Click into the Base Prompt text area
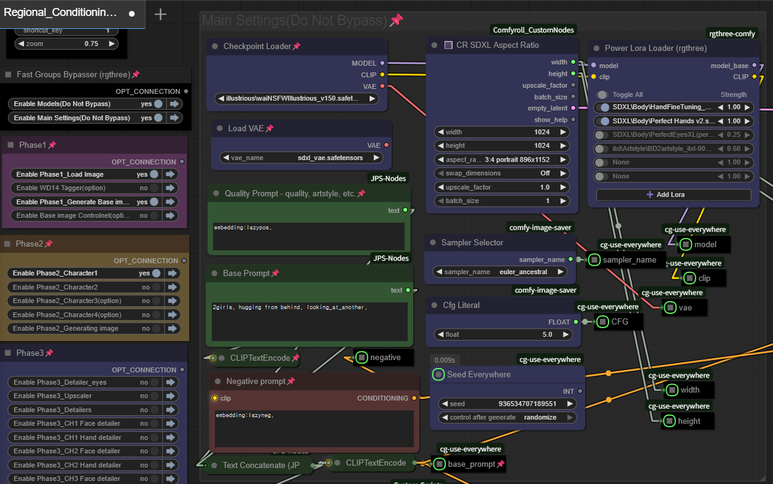This screenshot has height=484, width=773. [x=309, y=320]
